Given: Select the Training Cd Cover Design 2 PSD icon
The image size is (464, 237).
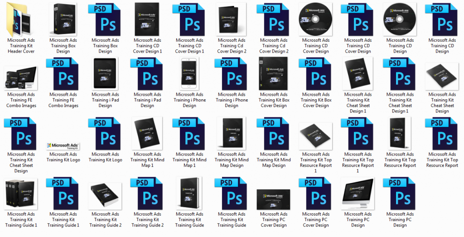Looking at the screenshot, I should (272, 19).
